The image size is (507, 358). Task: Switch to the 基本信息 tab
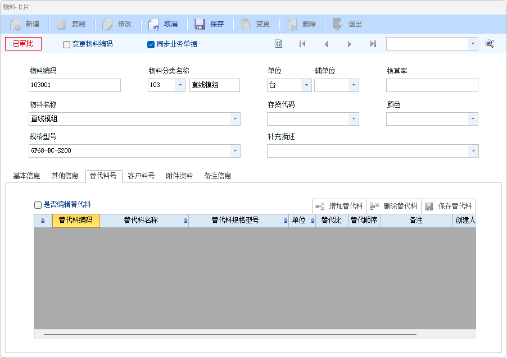click(26, 176)
